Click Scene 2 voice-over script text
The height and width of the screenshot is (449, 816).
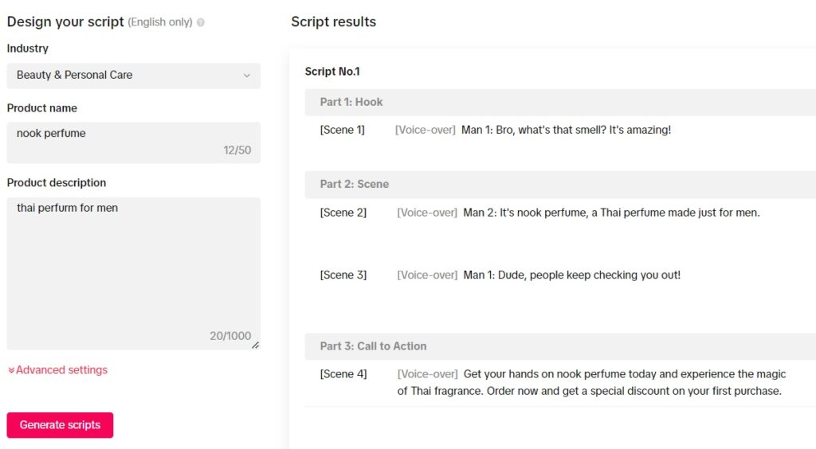click(611, 213)
